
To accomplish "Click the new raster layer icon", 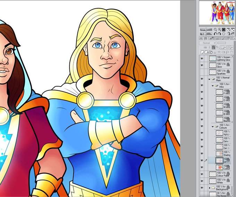I will coord(202,52).
